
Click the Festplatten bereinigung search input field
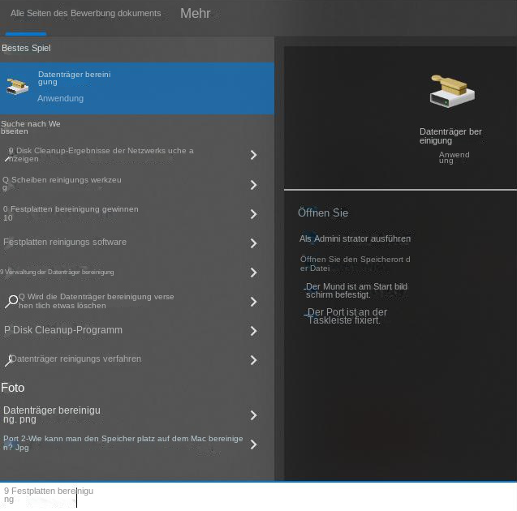(x=258, y=496)
